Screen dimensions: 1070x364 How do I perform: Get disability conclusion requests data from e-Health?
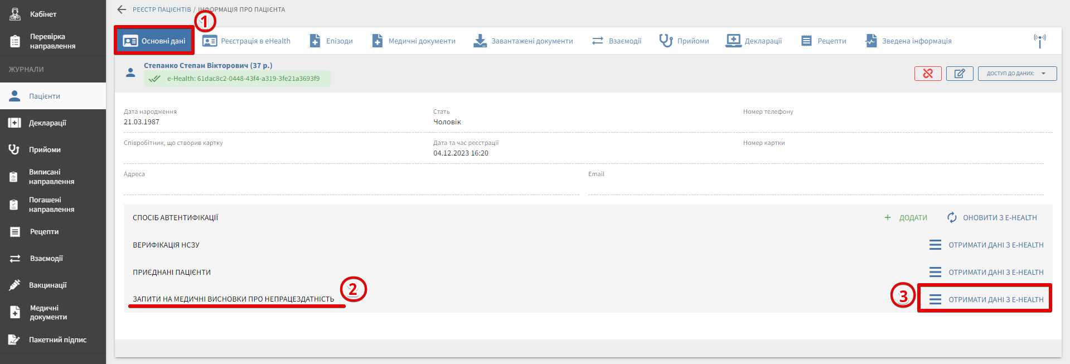[986, 300]
